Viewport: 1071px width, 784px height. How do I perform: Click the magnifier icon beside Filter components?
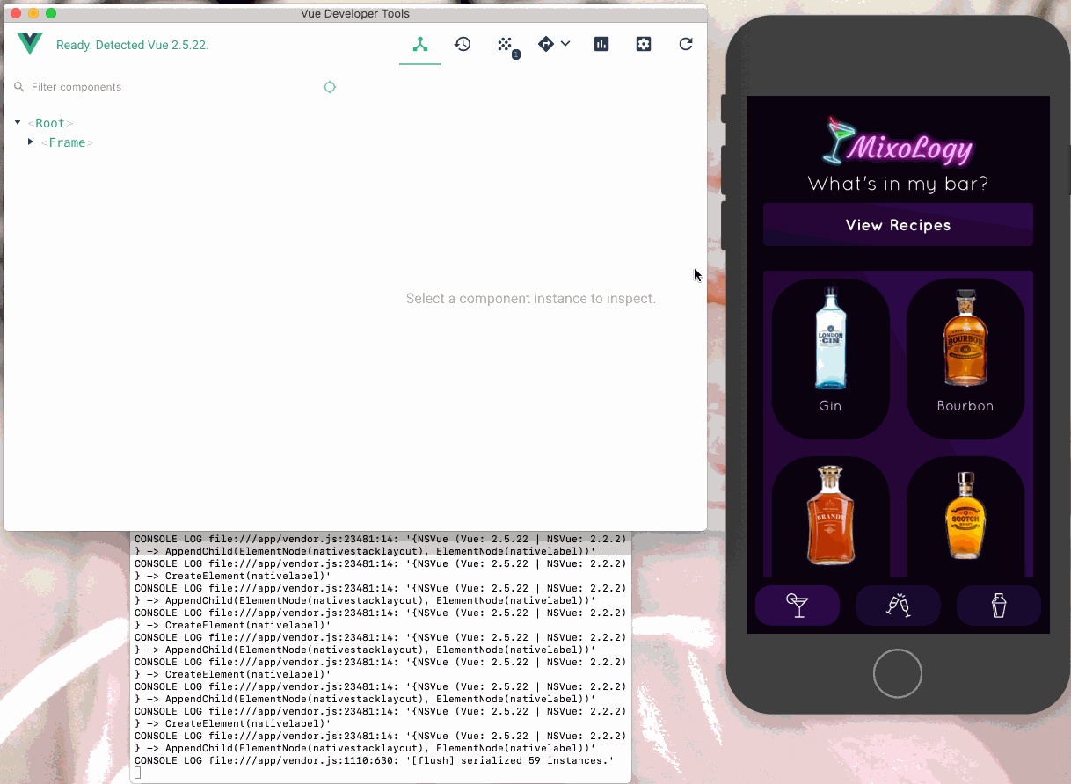tap(19, 87)
